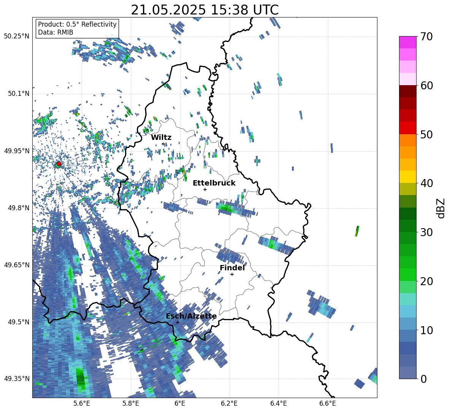Click the red radar location marker

[59, 163]
